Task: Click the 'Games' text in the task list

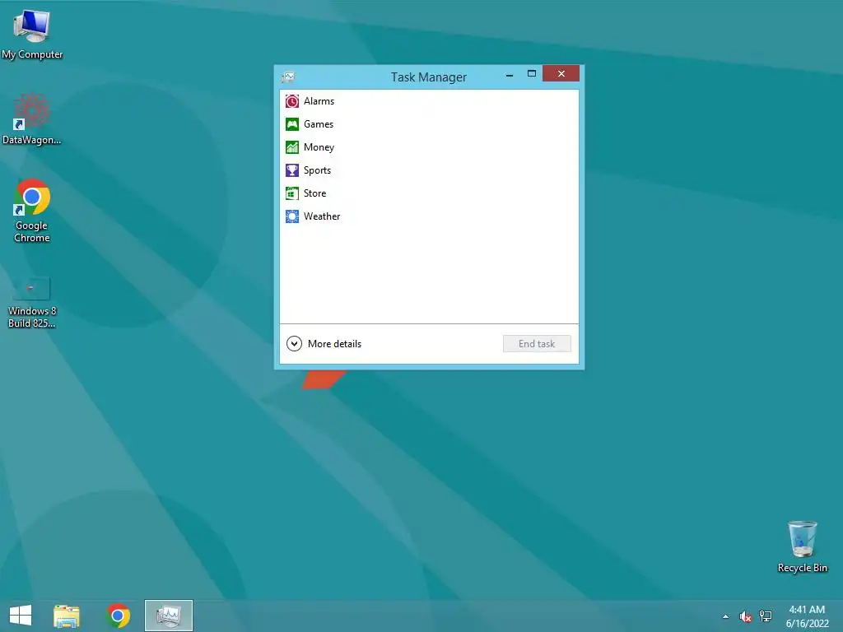Action: (319, 124)
